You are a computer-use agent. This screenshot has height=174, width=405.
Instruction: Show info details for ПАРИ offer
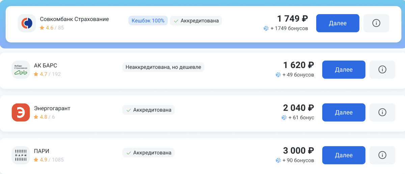(x=382, y=155)
